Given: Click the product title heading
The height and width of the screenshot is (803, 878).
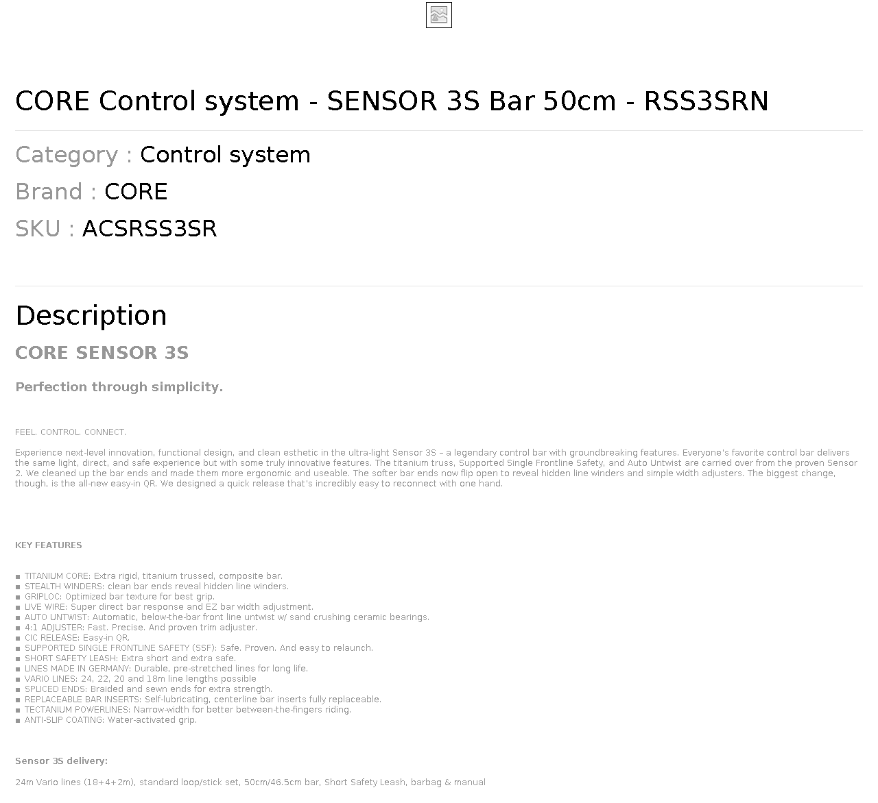Looking at the screenshot, I should [392, 101].
